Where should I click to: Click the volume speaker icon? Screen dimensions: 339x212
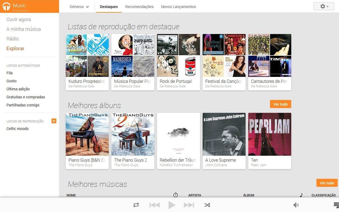[x=296, y=205]
